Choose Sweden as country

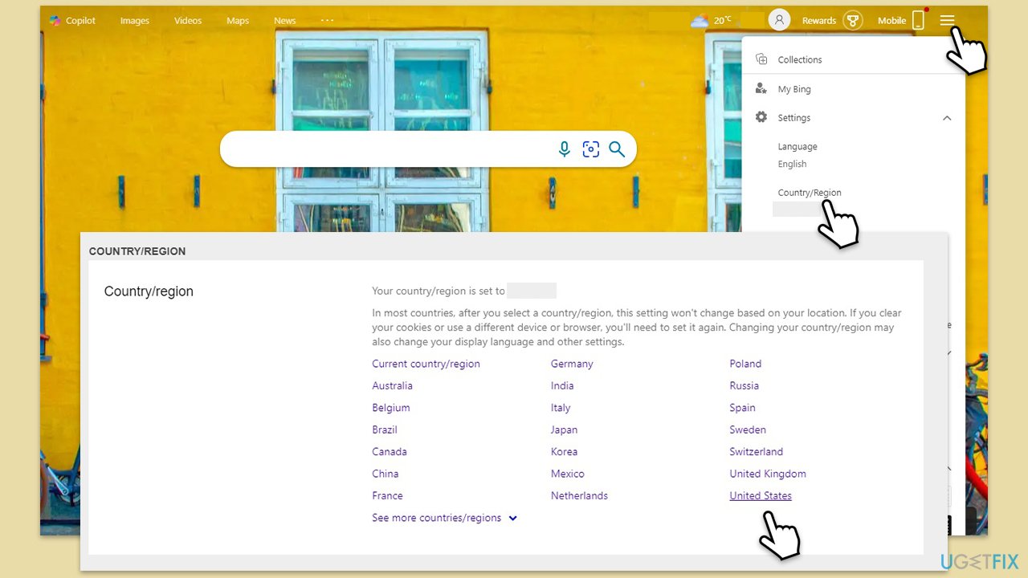(748, 429)
